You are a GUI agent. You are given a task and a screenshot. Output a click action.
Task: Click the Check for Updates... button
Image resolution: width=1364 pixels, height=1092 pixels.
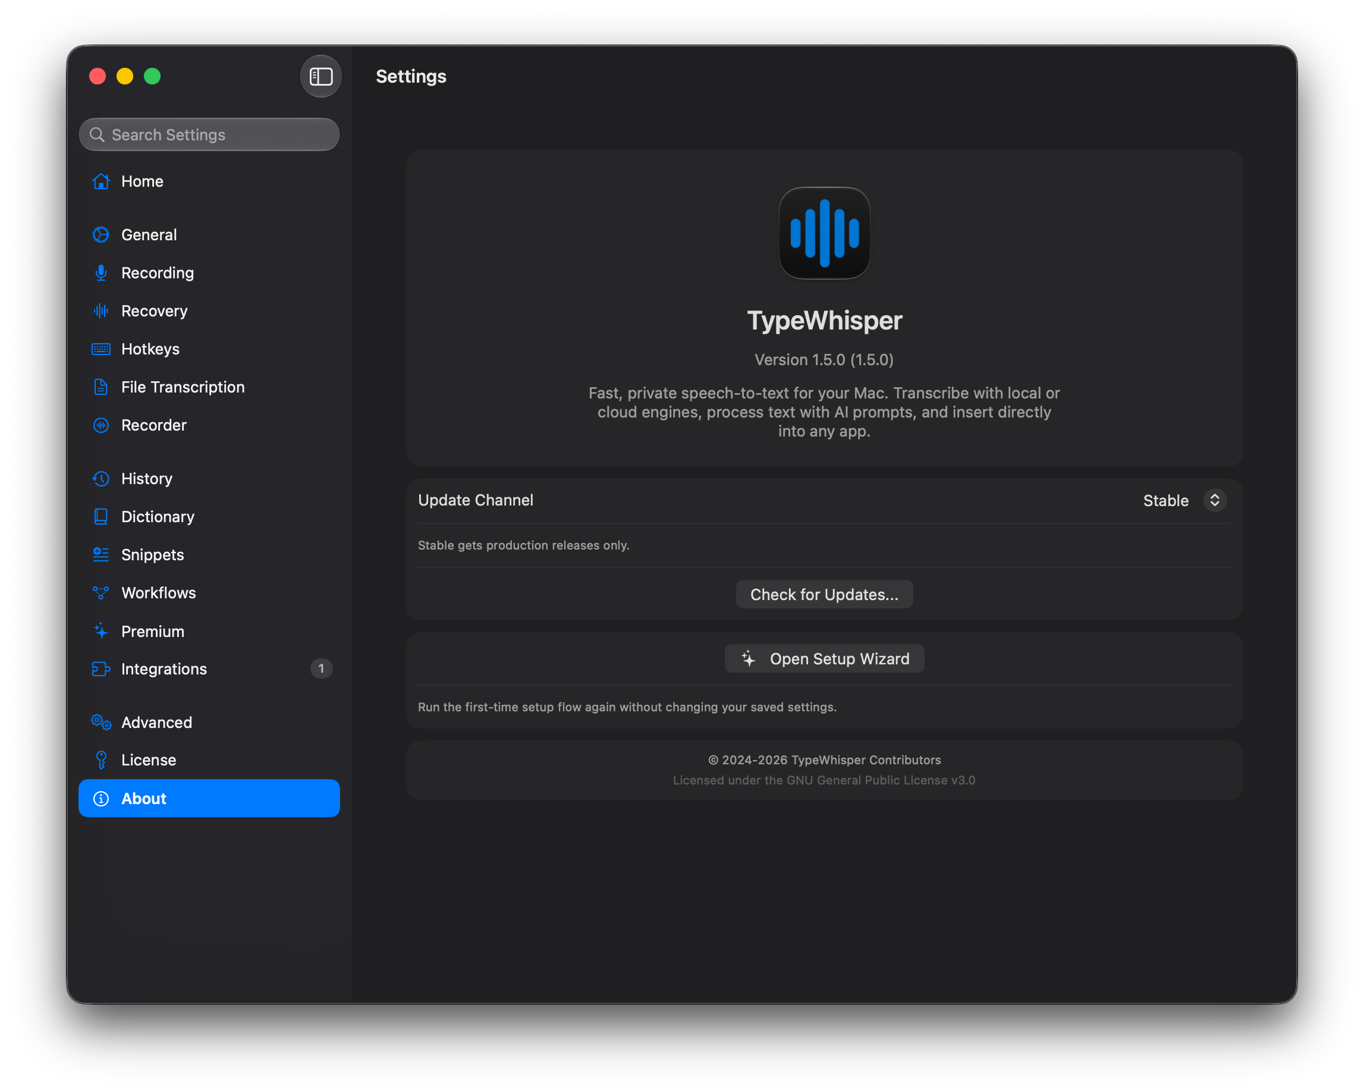pyautogui.click(x=824, y=595)
